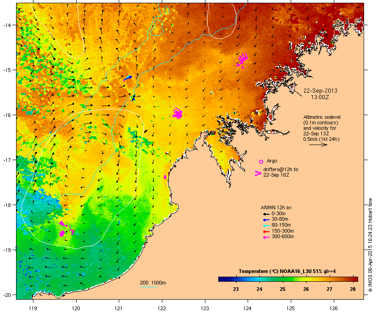
Task: Click the latitude axis label -20
Action: (x=6, y=295)
